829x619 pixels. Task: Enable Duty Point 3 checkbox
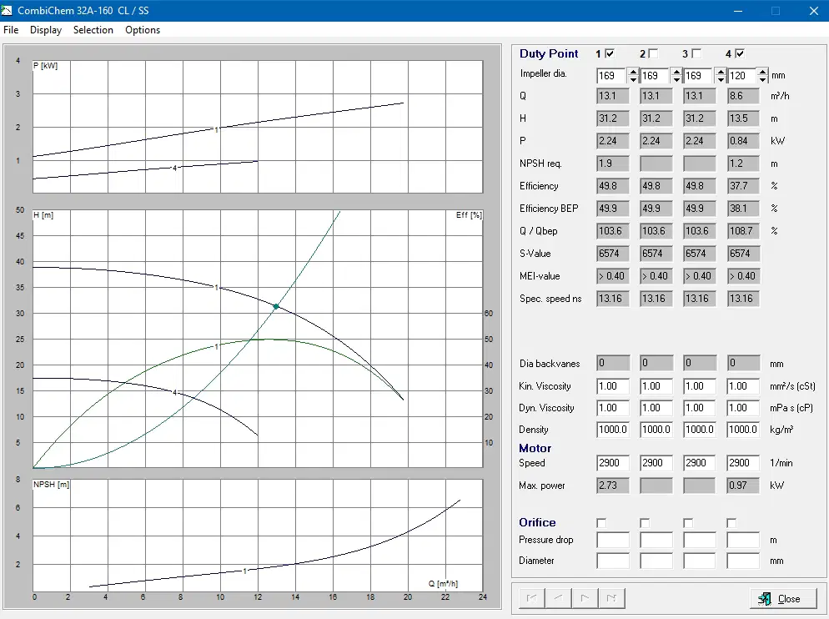[696, 53]
